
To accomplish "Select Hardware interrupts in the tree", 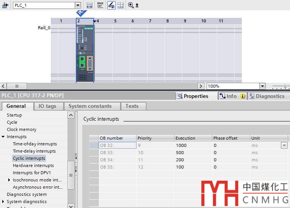I will click(x=33, y=165).
